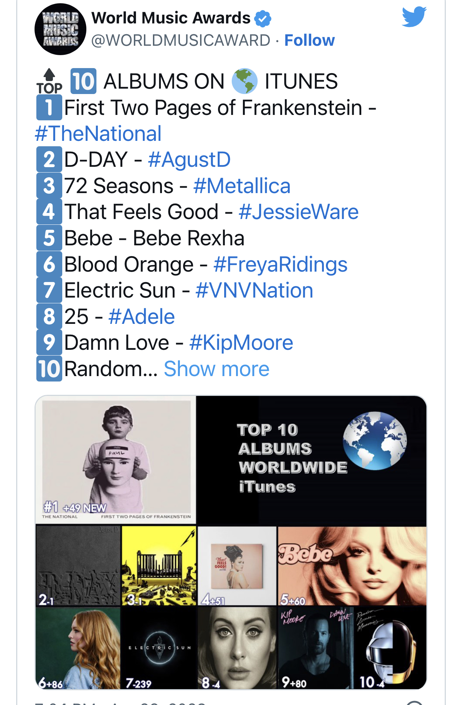View the Adele 25 album cover
The width and height of the screenshot is (462, 705).
pos(237,647)
